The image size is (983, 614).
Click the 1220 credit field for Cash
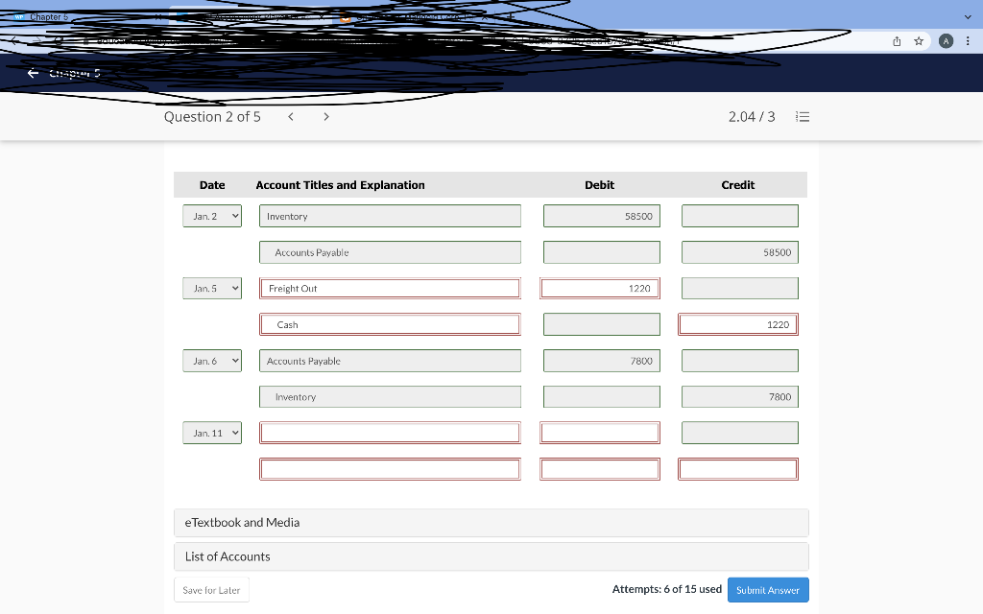(x=738, y=324)
